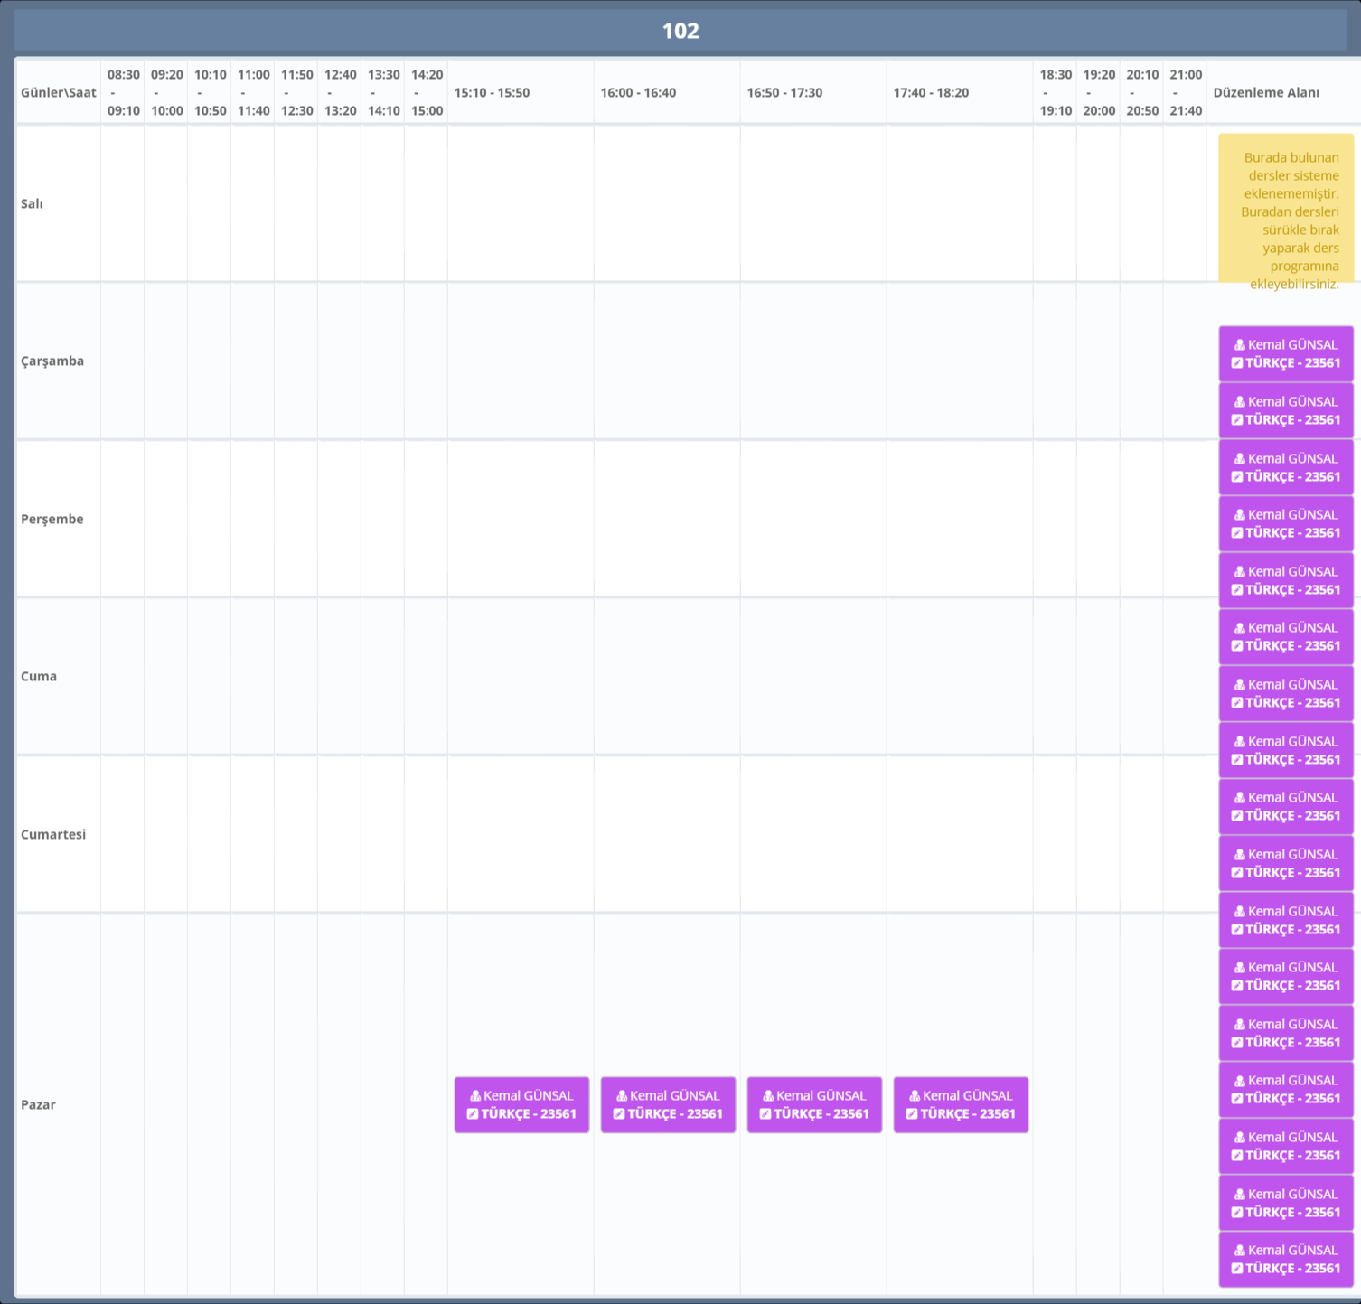Click edit icon on topmost unscheduled lesson card

pos(1237,363)
